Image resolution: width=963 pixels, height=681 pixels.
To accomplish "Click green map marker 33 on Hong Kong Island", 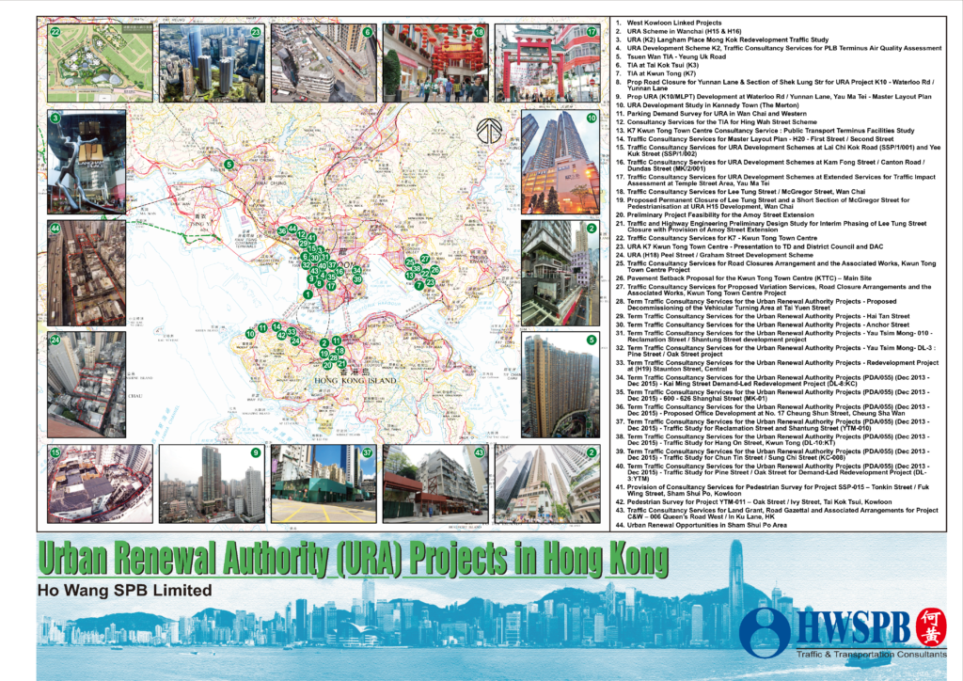I will 292,332.
